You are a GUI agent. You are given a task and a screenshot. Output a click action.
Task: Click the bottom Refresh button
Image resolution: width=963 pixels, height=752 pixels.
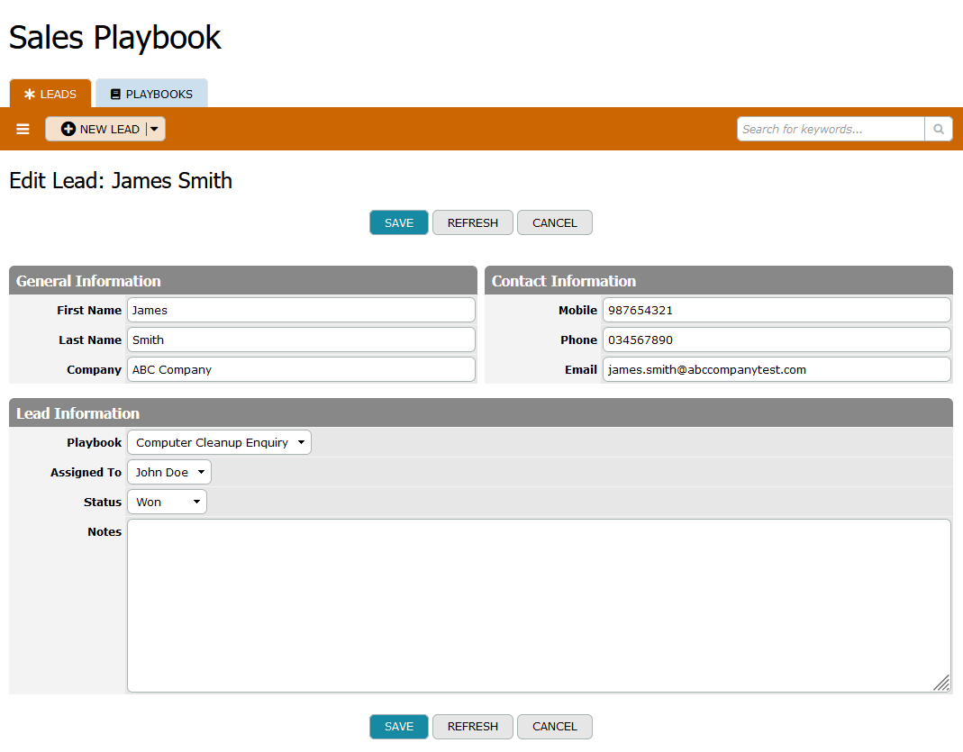472,726
